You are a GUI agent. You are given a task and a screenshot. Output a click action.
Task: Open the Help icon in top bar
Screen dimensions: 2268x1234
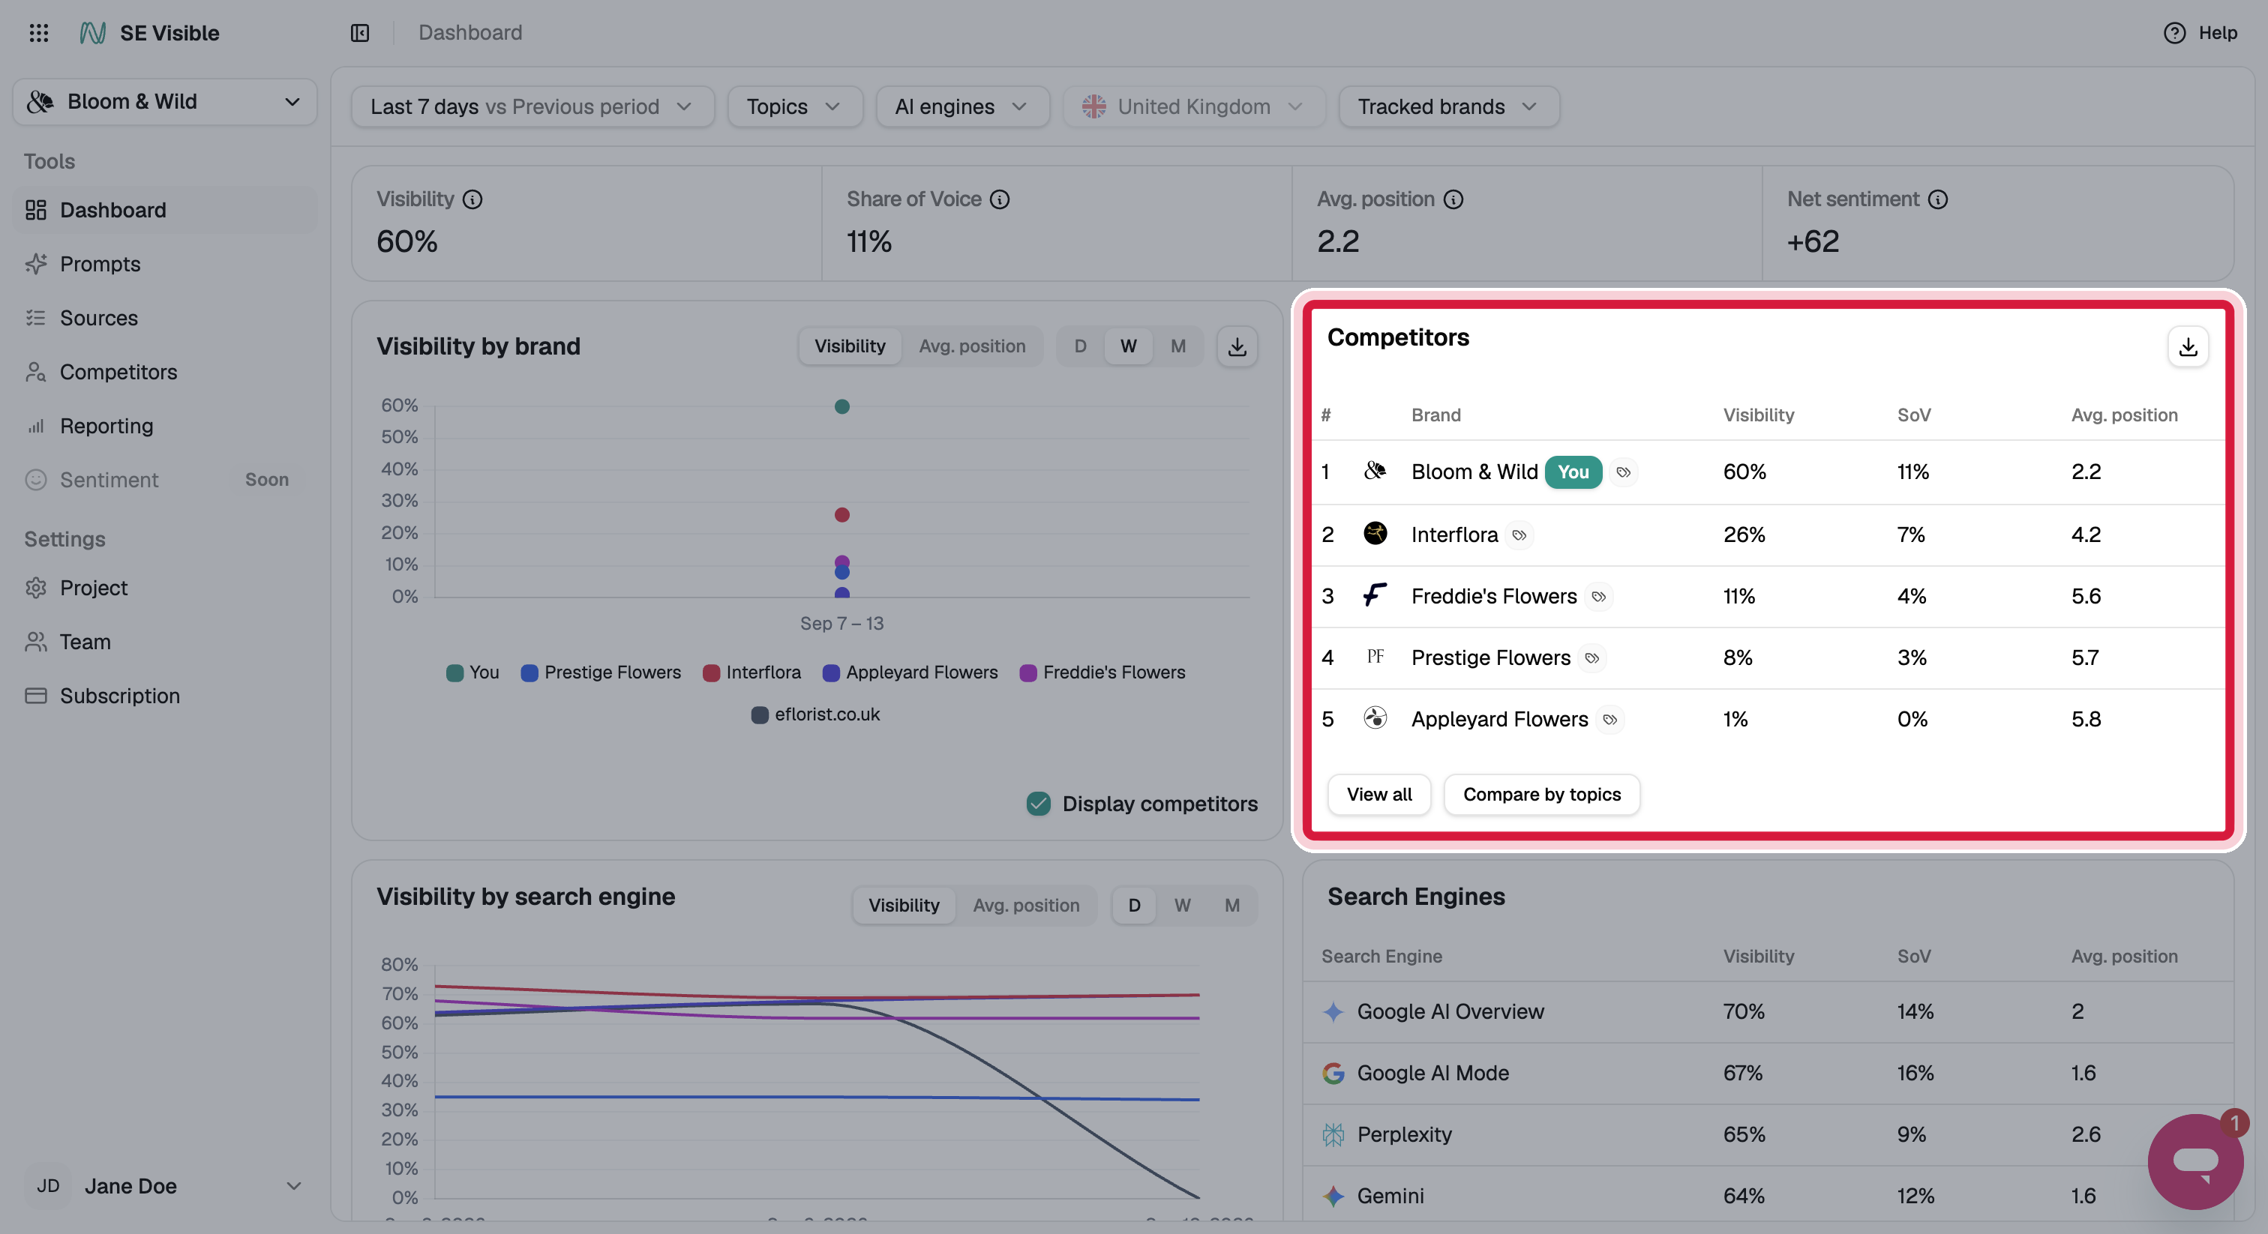pos(2173,32)
